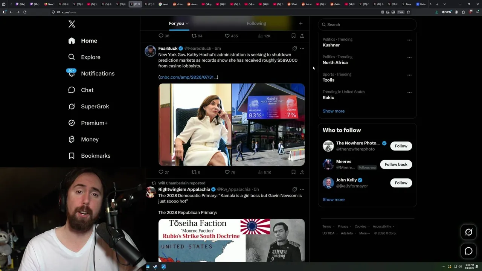Viewport: 482px width, 271px height.
Task: Open Grok explain icon on FearBuck post
Action: click(x=294, y=48)
